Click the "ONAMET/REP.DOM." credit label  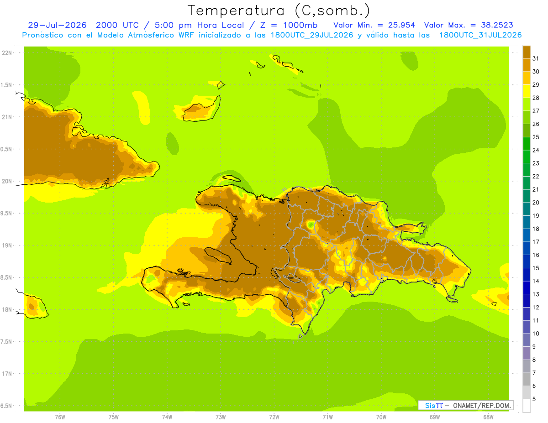coord(482,405)
